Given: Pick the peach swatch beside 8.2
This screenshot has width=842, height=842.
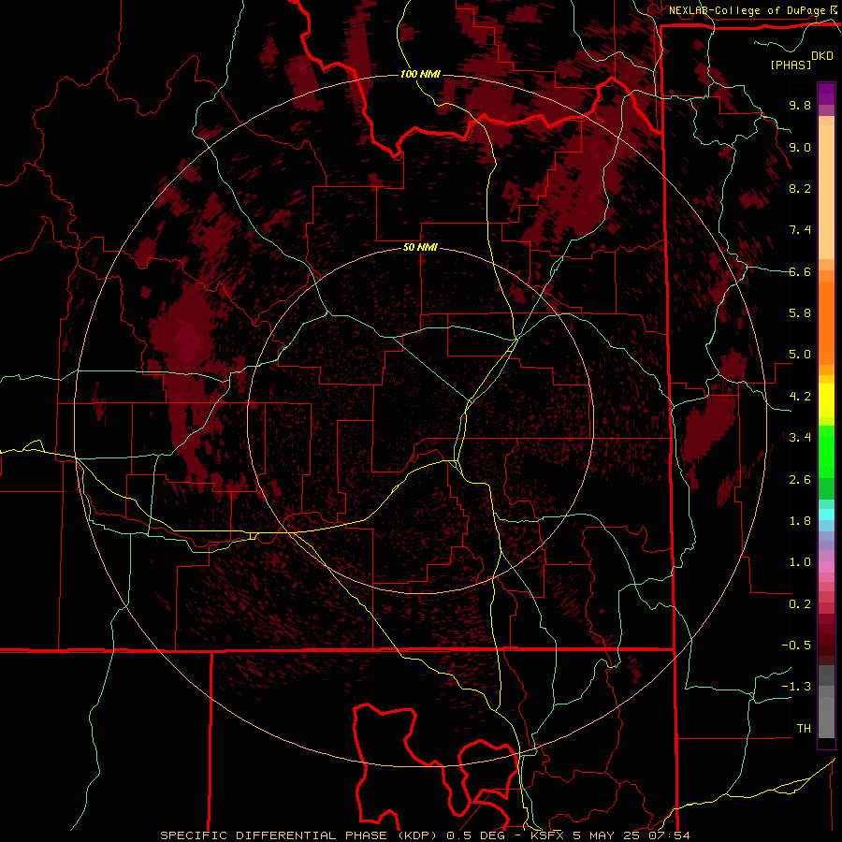Looking at the screenshot, I should click(826, 192).
